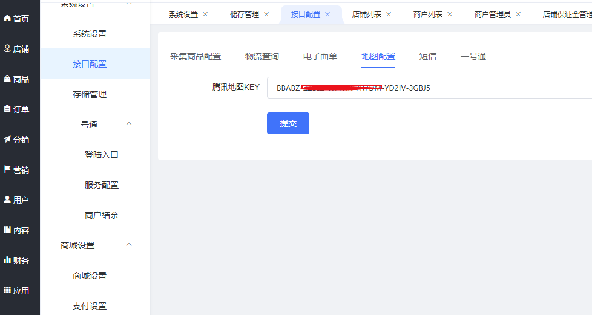Viewport: 592px width, 315px height.
Task: Close the 接口配置 tab
Action: click(x=327, y=15)
